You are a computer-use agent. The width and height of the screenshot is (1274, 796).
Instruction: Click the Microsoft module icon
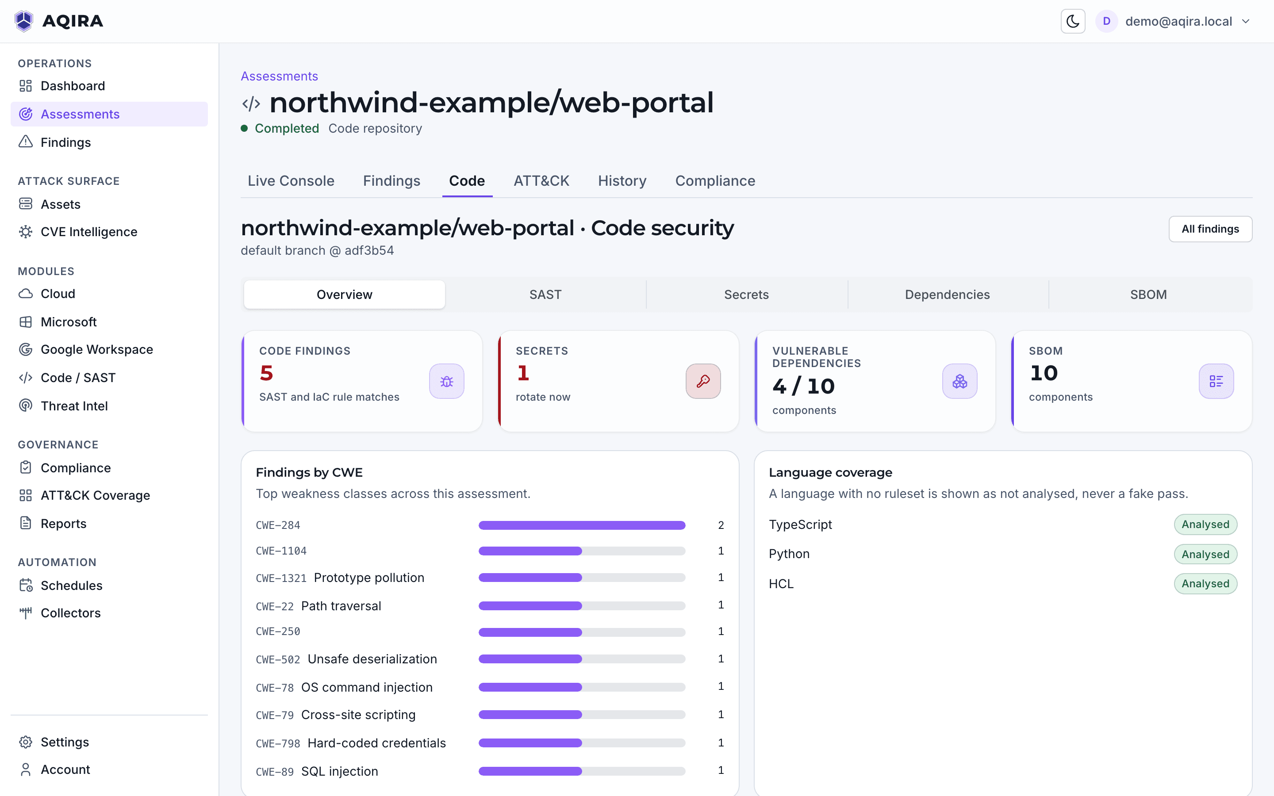tap(25, 321)
